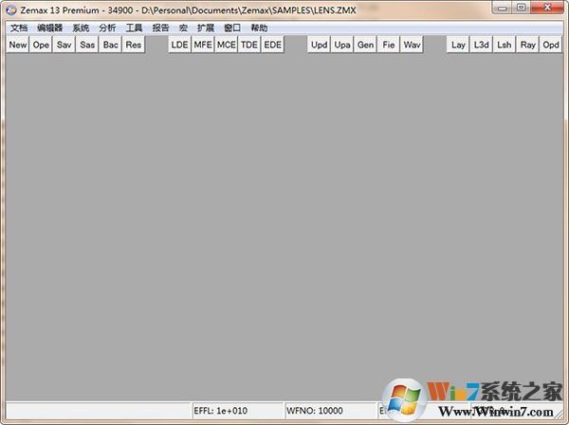The width and height of the screenshot is (569, 425).
Task: Minimize the Zemax window
Action: pyautogui.click(x=503, y=8)
